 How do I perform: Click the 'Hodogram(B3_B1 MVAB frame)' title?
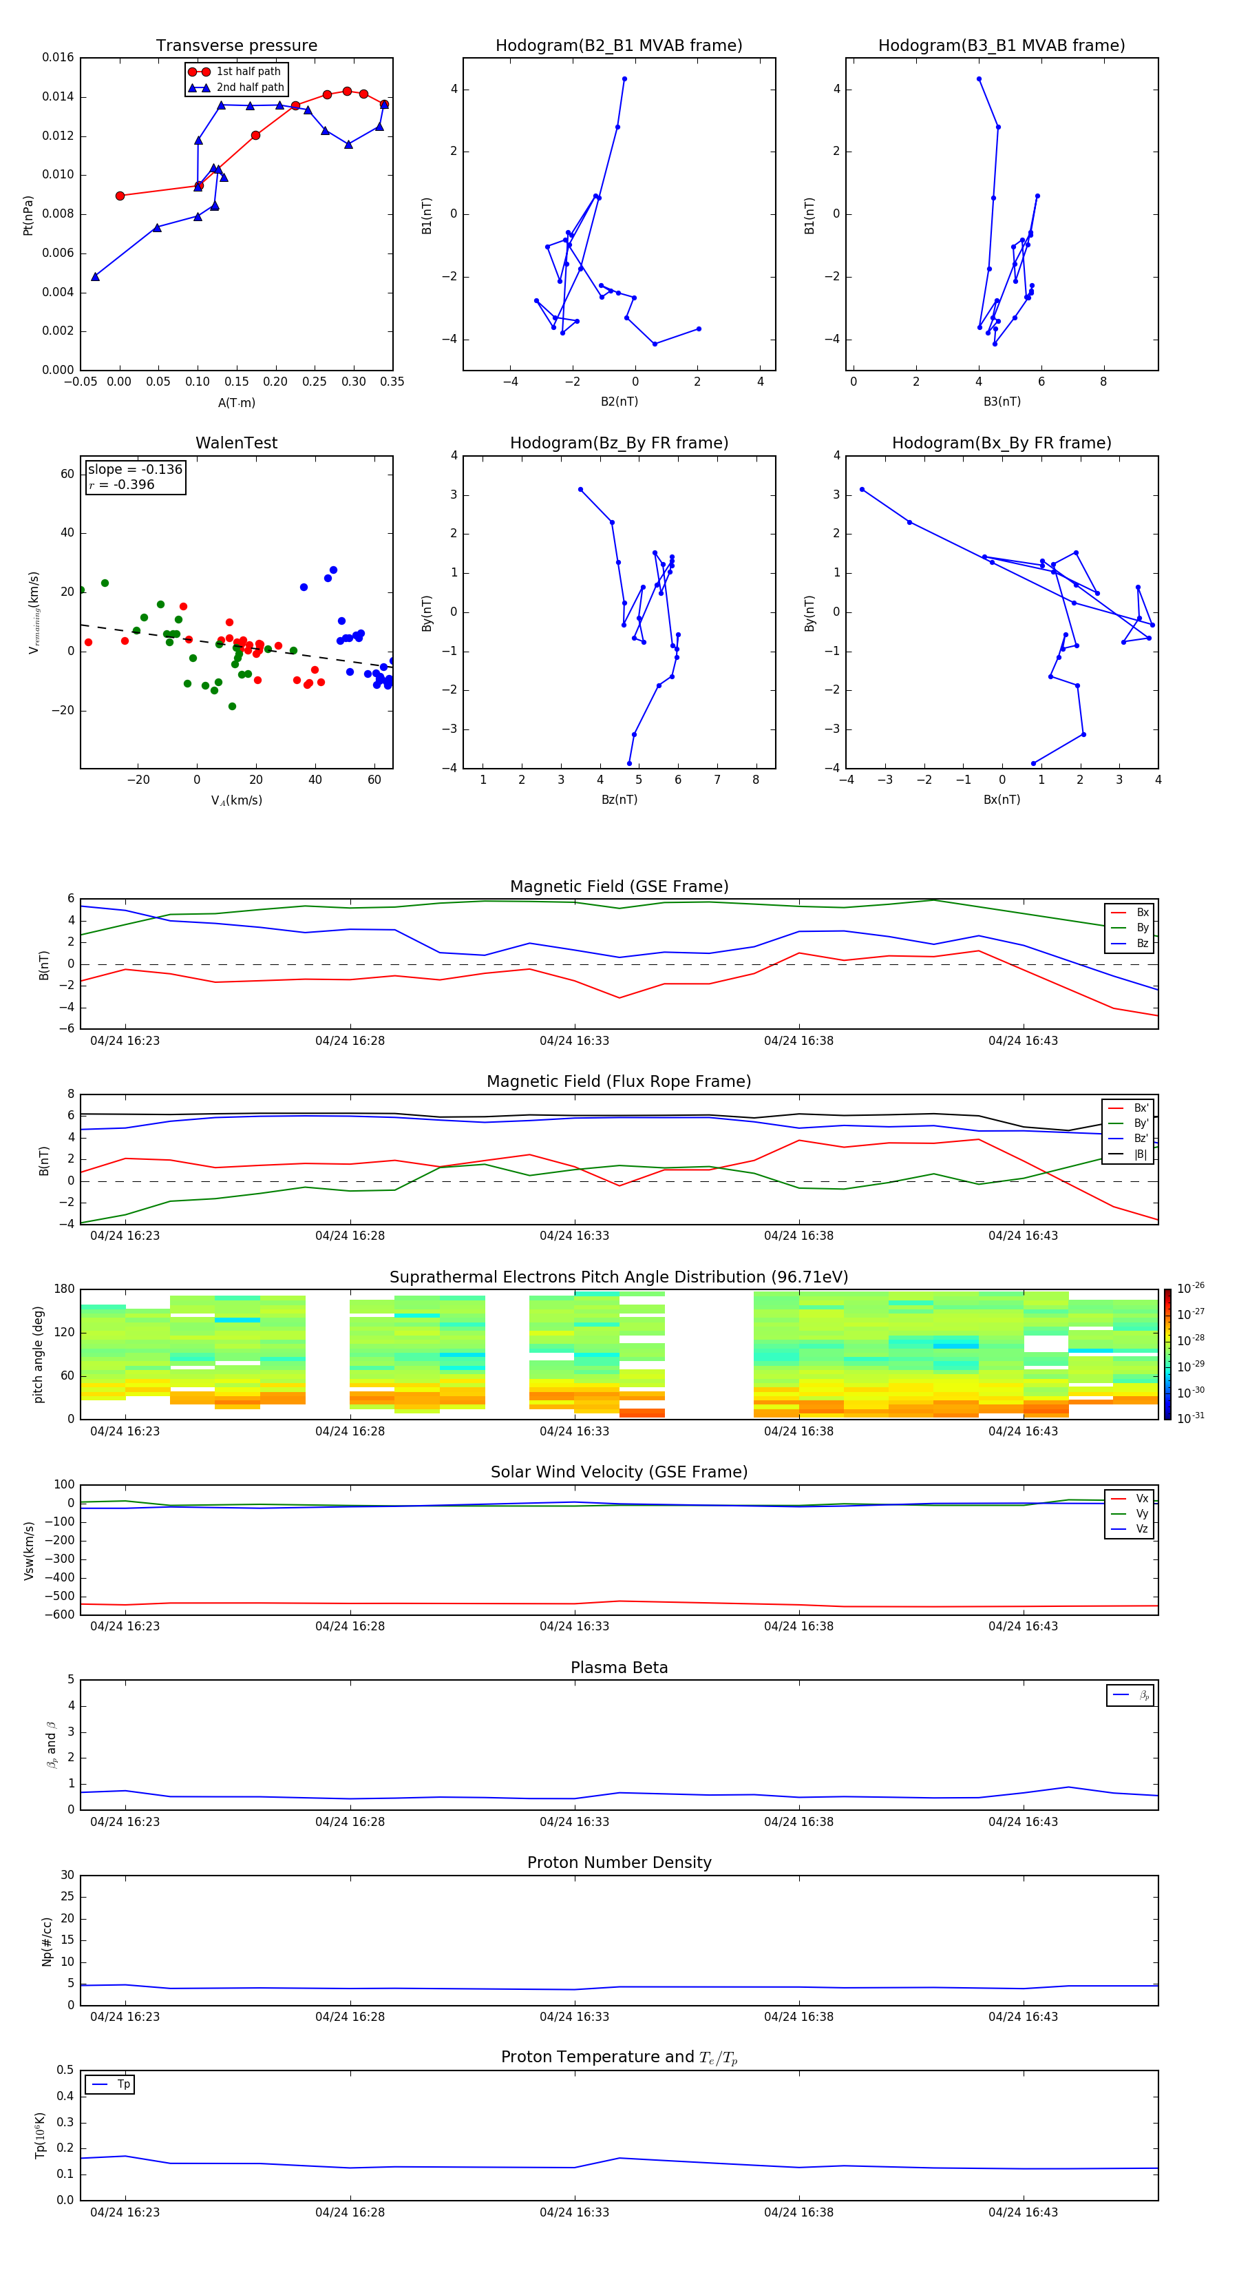[x=1002, y=45]
